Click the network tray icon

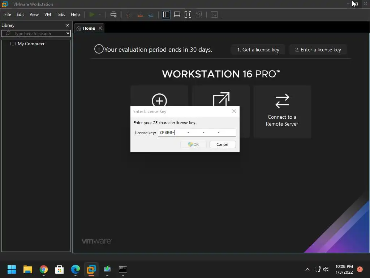317,269
